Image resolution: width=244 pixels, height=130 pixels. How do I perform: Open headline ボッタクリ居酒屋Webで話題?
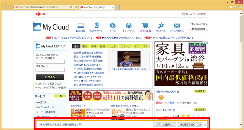pos(88,69)
